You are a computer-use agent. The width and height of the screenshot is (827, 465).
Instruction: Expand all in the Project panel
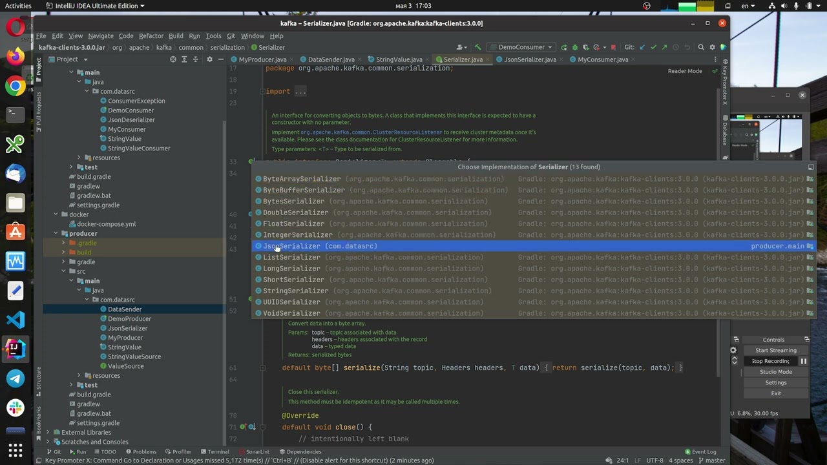click(x=184, y=59)
